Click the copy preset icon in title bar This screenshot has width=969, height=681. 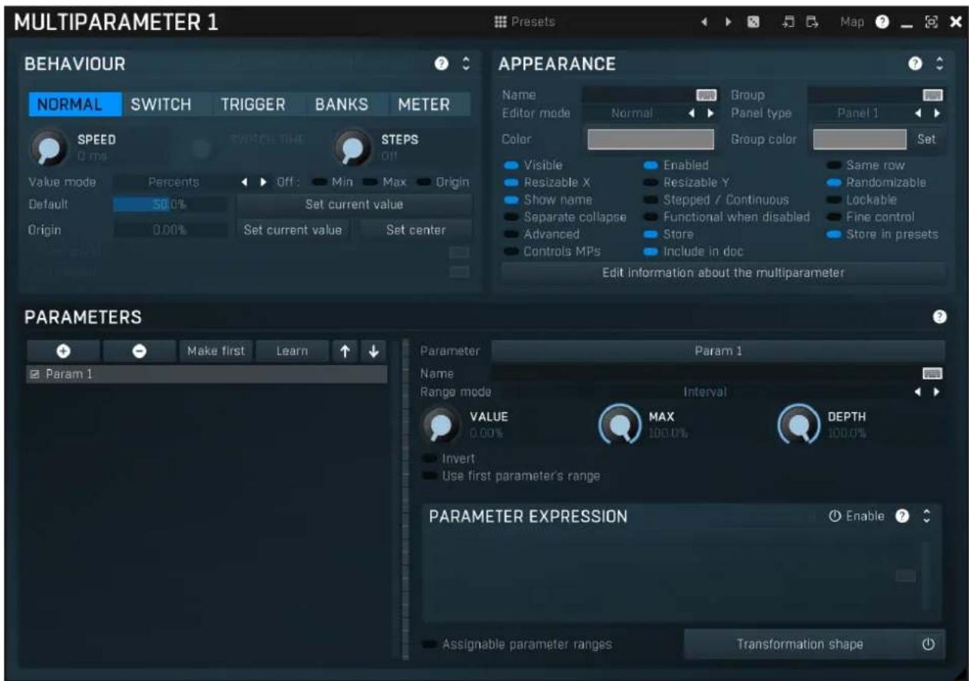point(789,22)
